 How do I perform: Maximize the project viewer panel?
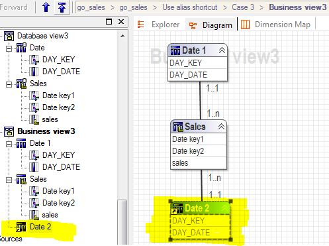[109, 21]
